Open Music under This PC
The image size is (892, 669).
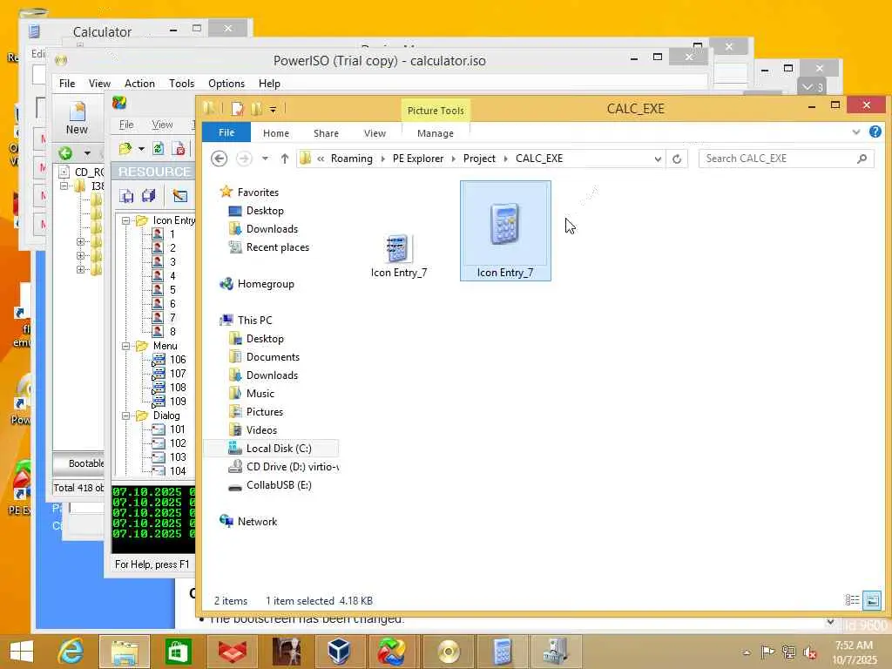(x=260, y=393)
